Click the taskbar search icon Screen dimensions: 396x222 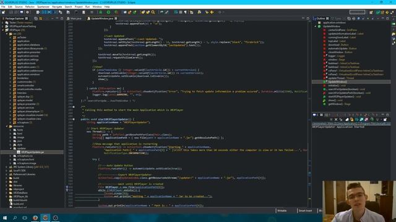click(x=15, y=218)
